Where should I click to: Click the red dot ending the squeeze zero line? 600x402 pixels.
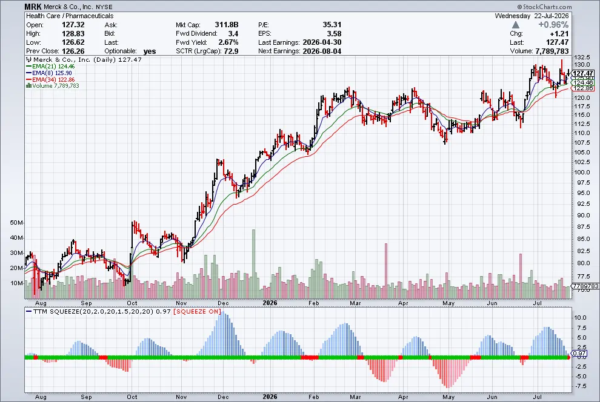pos(568,357)
